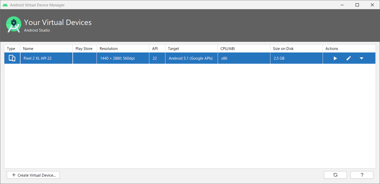Launch the Pixel 2 XL API 22 emulator

tap(335, 58)
